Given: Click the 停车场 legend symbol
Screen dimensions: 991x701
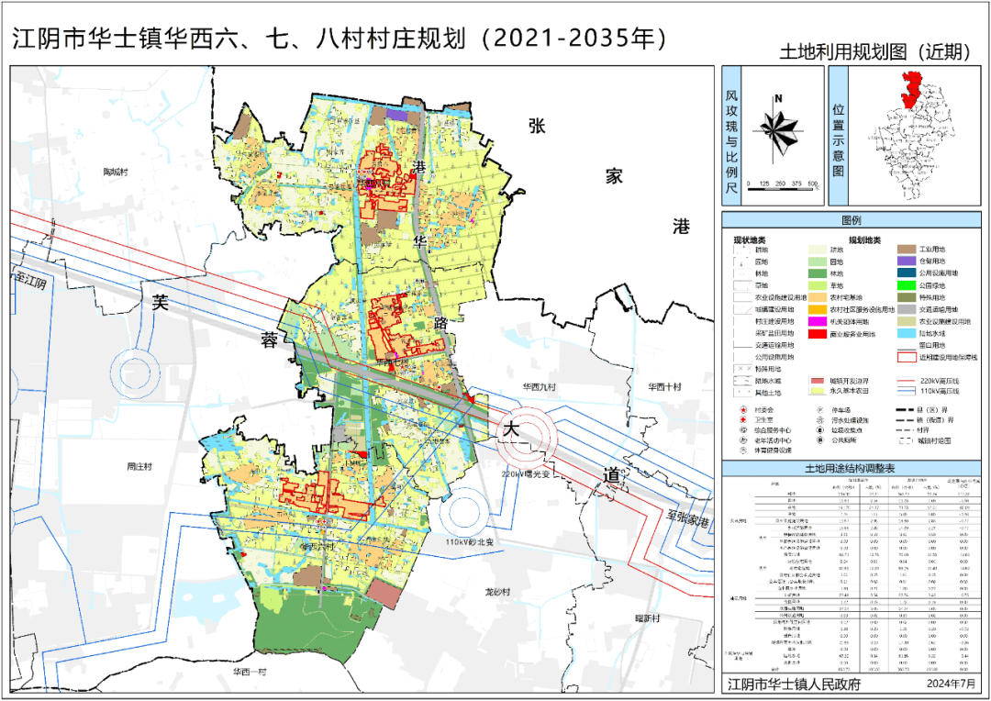Looking at the screenshot, I should click(x=819, y=410).
